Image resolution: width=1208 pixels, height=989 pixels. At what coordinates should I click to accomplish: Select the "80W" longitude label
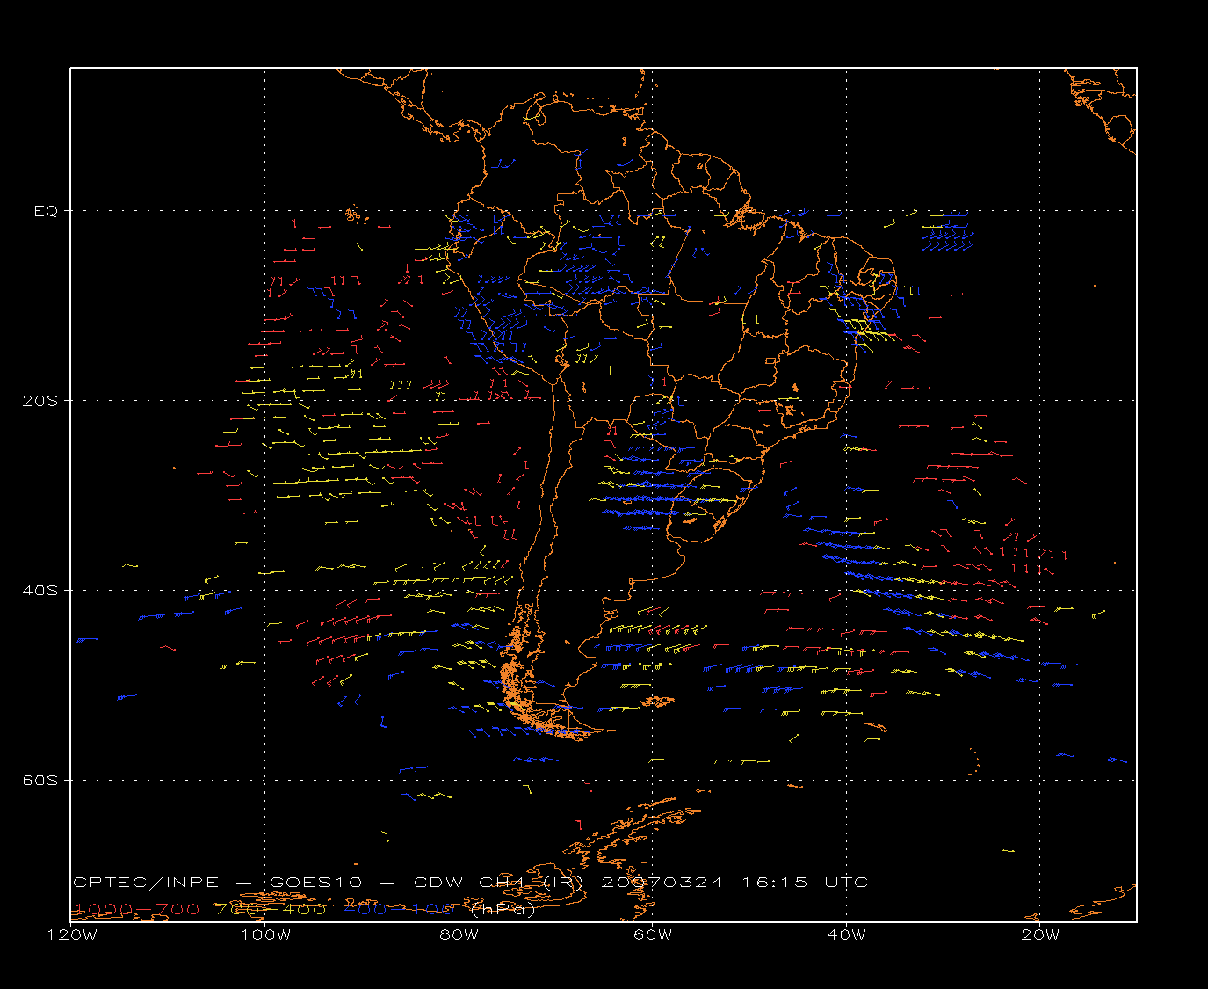[459, 934]
